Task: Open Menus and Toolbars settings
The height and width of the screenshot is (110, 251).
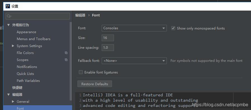Action: pos(33,39)
